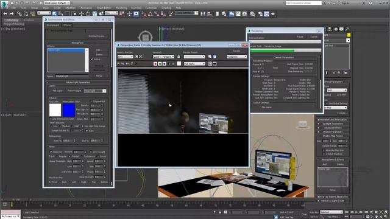390x219 pixels.
Task: Click the Merge button beside effect name
Action: pyautogui.click(x=99, y=76)
